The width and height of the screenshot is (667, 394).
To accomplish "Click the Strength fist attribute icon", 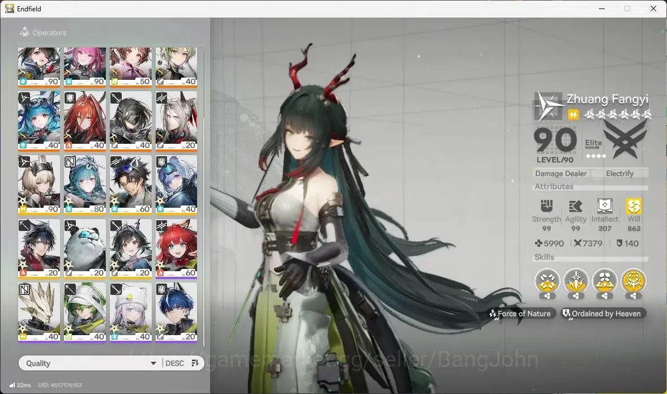I will pos(546,206).
